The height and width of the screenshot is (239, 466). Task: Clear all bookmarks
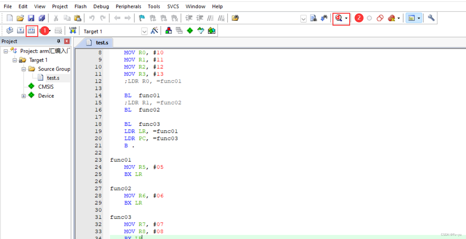point(174,18)
